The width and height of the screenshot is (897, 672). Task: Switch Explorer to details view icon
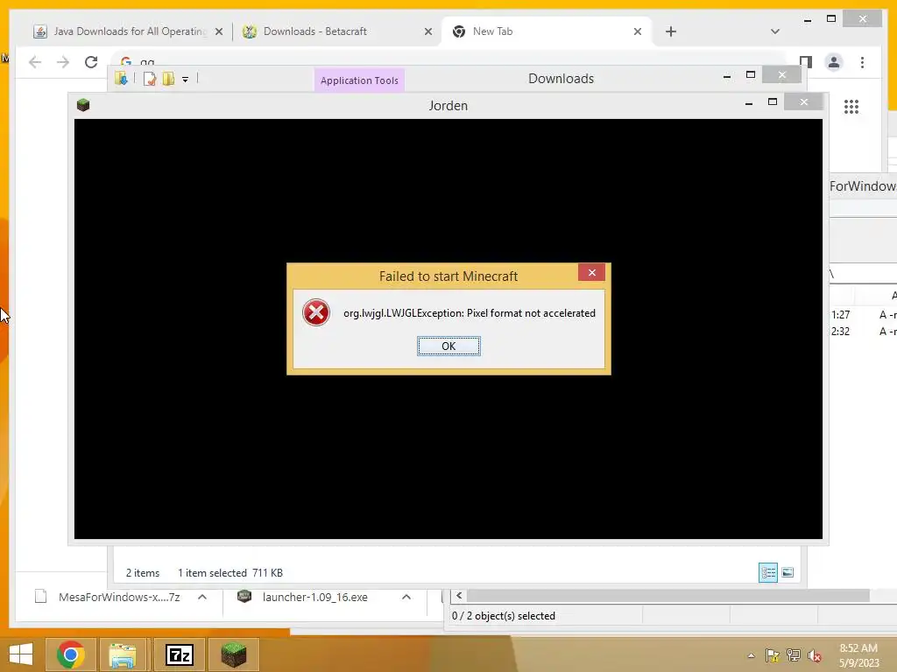point(767,572)
